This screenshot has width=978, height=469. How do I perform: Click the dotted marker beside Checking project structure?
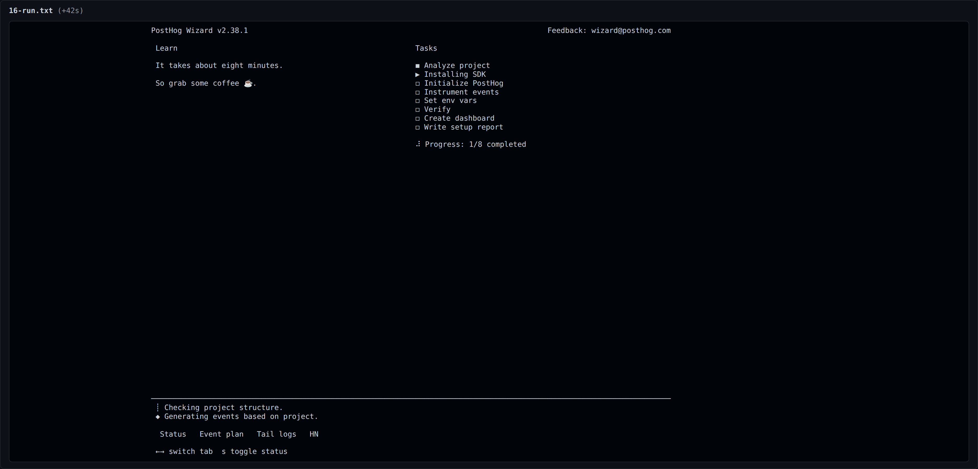point(158,408)
